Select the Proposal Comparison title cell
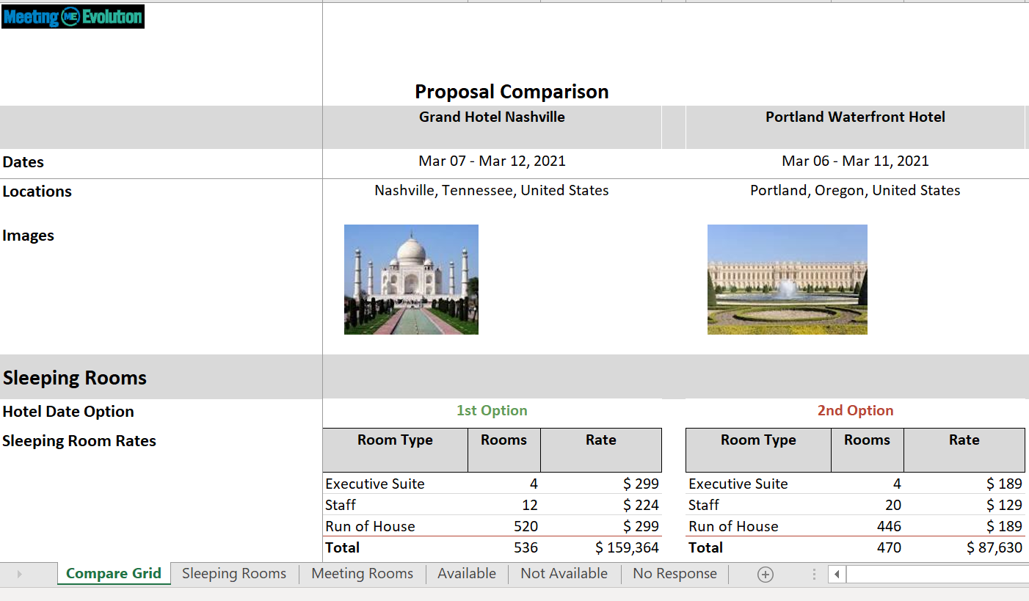1029x601 pixels. point(512,92)
